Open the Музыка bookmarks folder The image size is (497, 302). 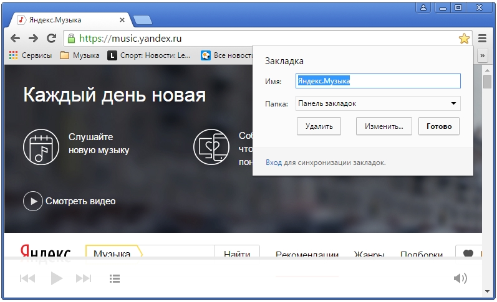point(80,55)
